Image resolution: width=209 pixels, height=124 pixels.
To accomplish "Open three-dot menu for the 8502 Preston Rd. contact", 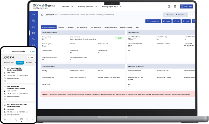I will [33, 86].
